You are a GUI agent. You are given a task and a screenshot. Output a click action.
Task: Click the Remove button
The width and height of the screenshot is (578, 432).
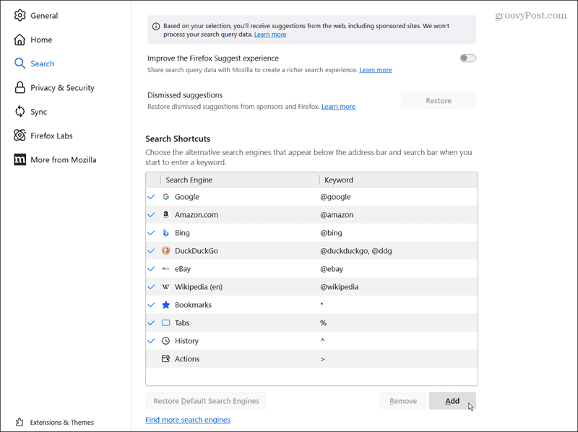(403, 401)
